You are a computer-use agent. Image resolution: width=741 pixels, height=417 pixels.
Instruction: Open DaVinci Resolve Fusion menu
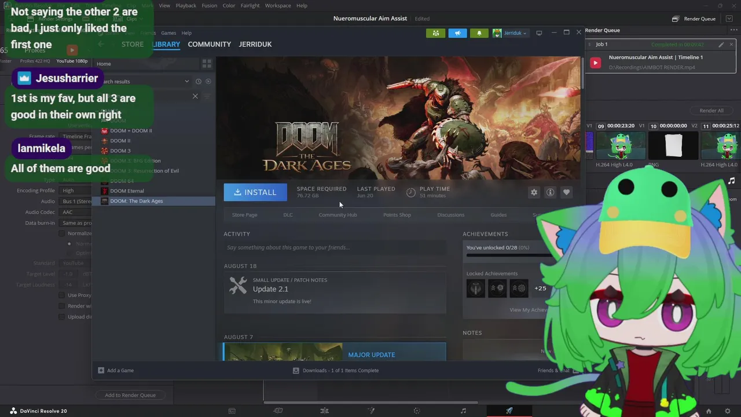coord(210,6)
